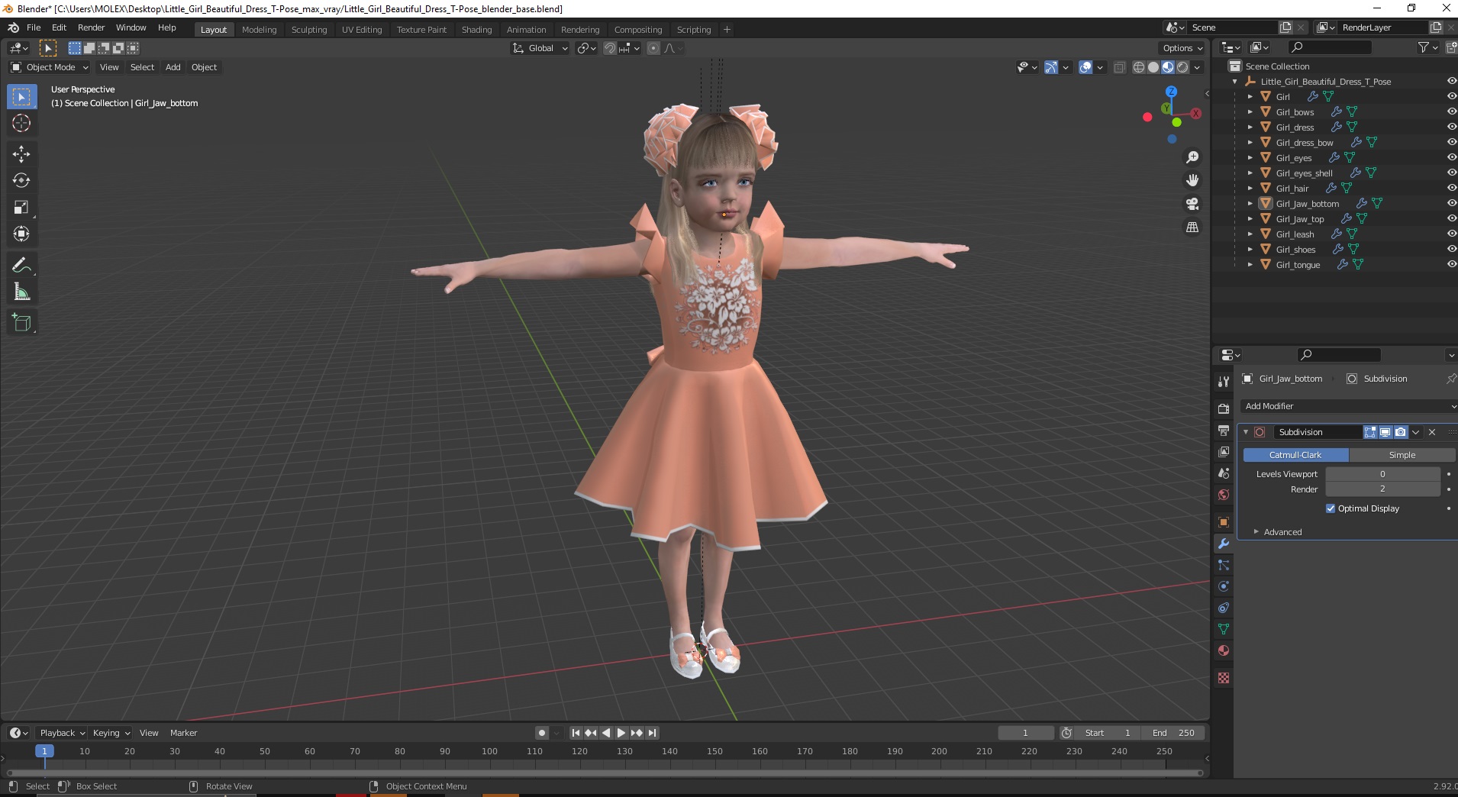The image size is (1458, 797).
Task: Open the Options button in header
Action: click(x=1182, y=48)
